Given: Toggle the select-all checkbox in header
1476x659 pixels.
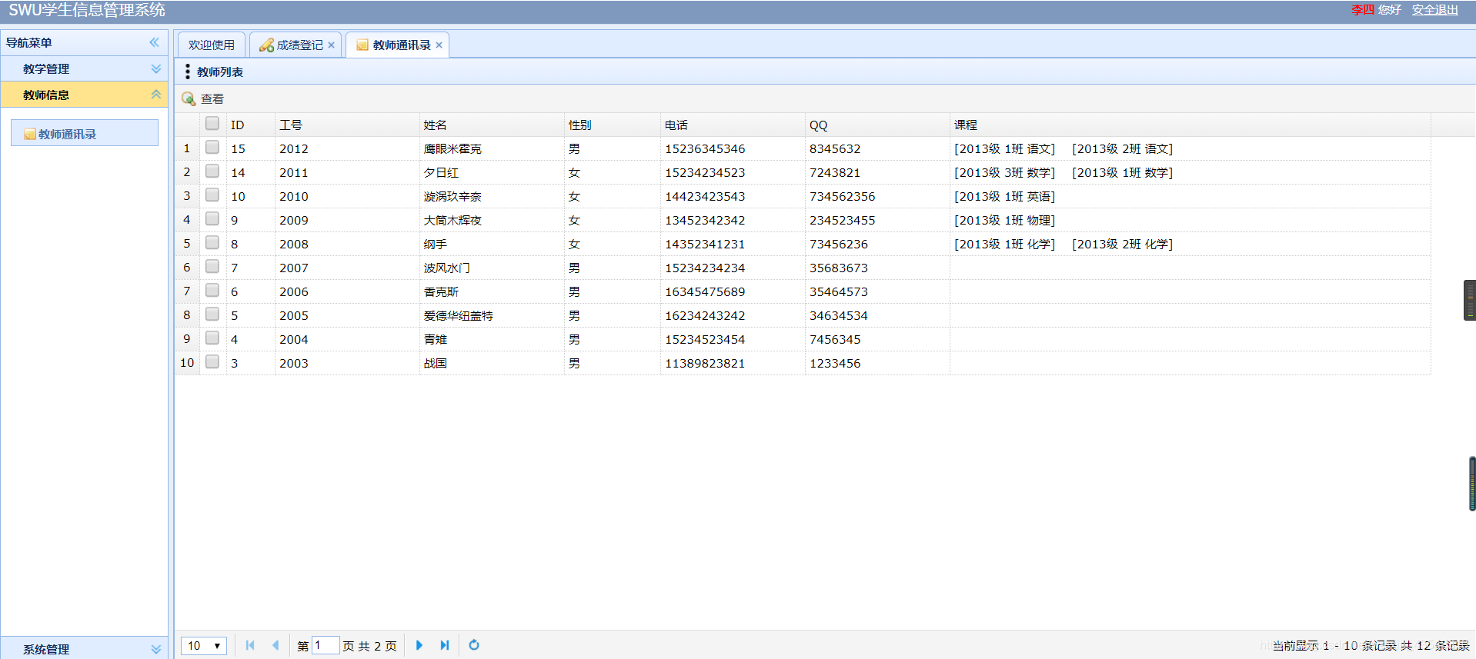Looking at the screenshot, I should pos(212,124).
